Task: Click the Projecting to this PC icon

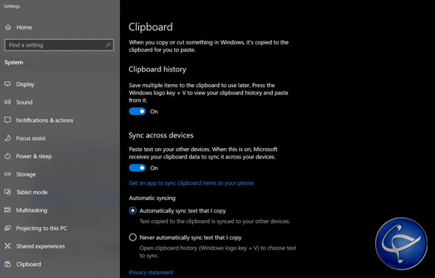Action: [x=7, y=228]
